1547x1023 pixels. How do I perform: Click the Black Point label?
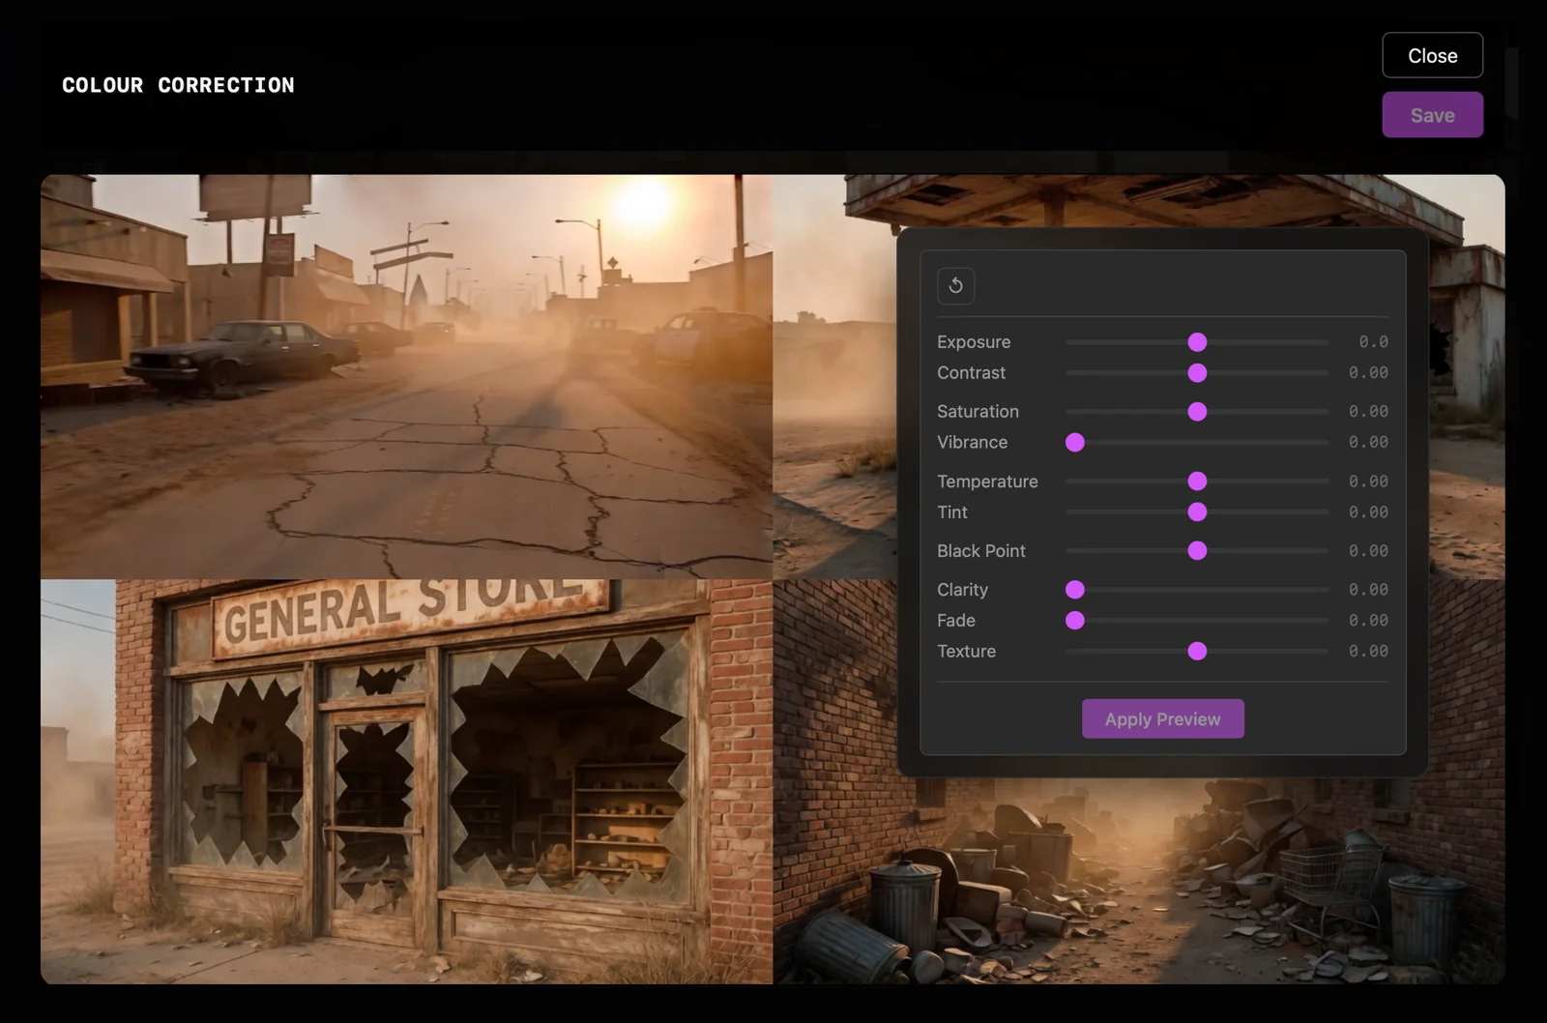pos(981,551)
